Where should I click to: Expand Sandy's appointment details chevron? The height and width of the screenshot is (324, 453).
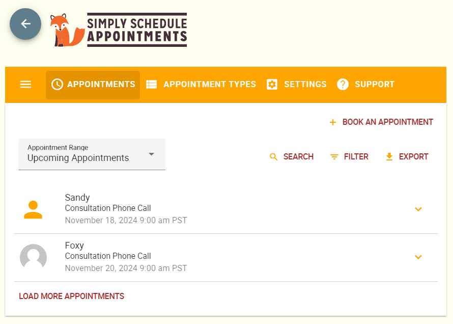click(418, 209)
